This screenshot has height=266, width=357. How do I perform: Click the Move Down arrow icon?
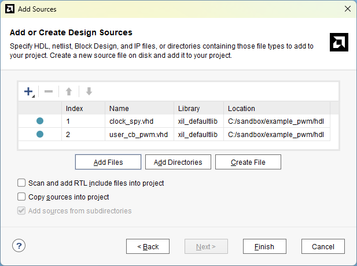[89, 91]
